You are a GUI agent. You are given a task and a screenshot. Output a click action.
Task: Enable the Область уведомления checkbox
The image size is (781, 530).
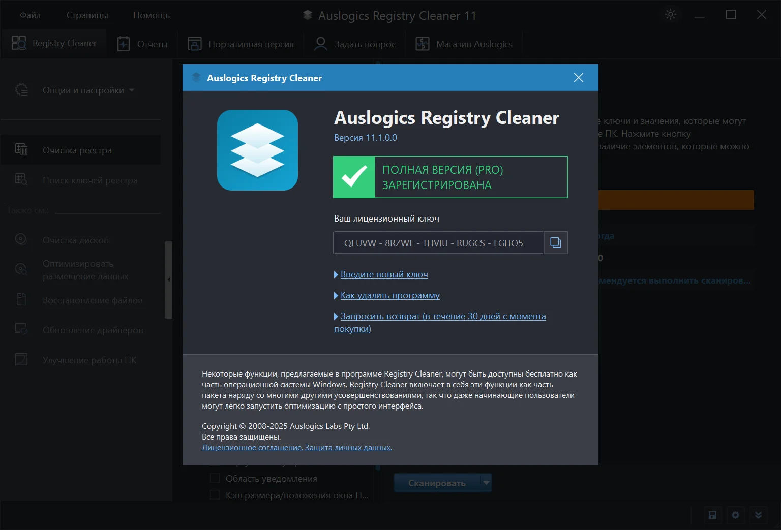point(215,478)
